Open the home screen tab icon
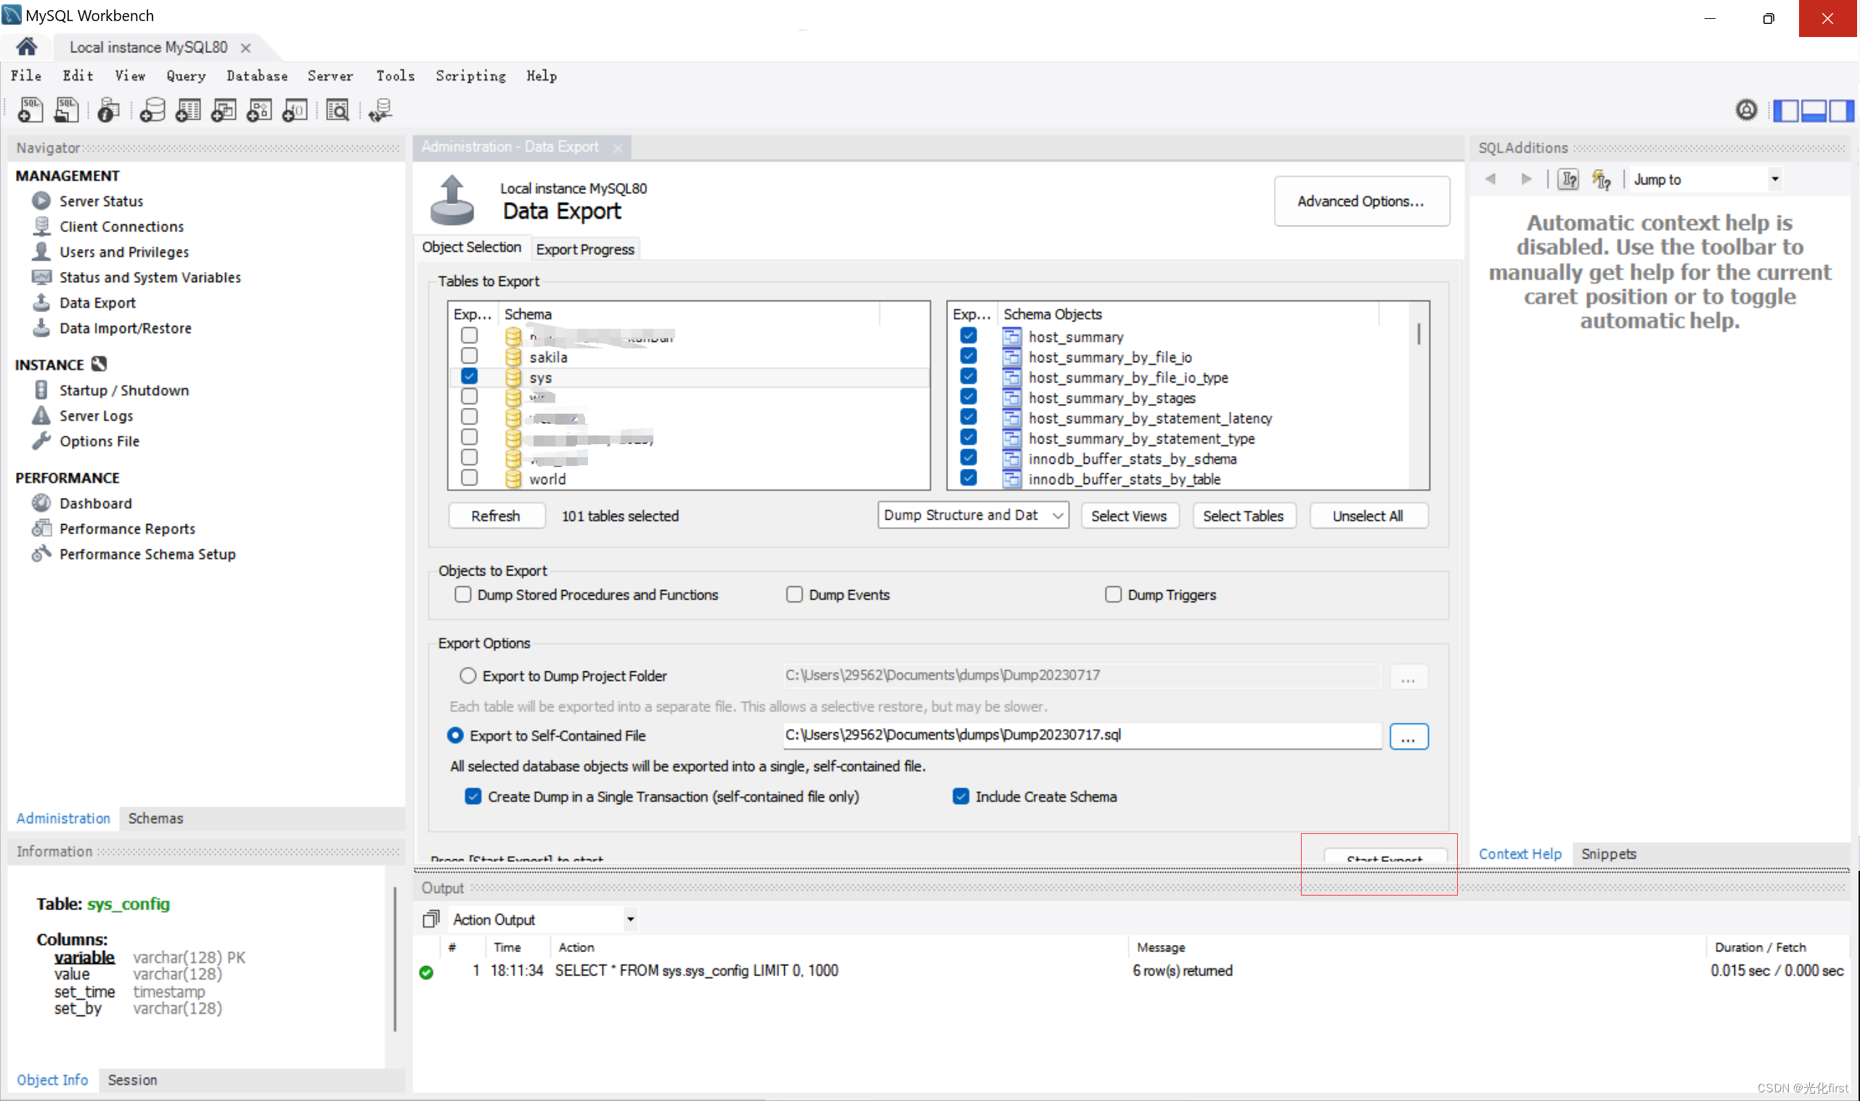This screenshot has width=1860, height=1101. (x=27, y=47)
